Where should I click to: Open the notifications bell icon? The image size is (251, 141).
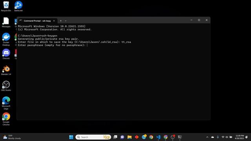tap(247, 137)
